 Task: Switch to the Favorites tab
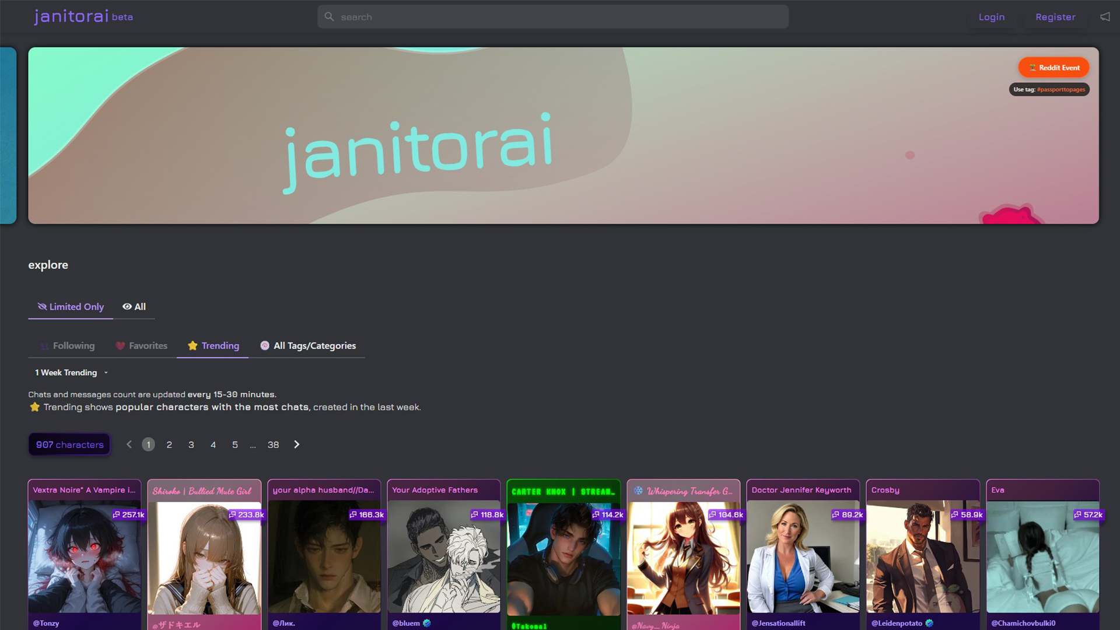pos(141,346)
